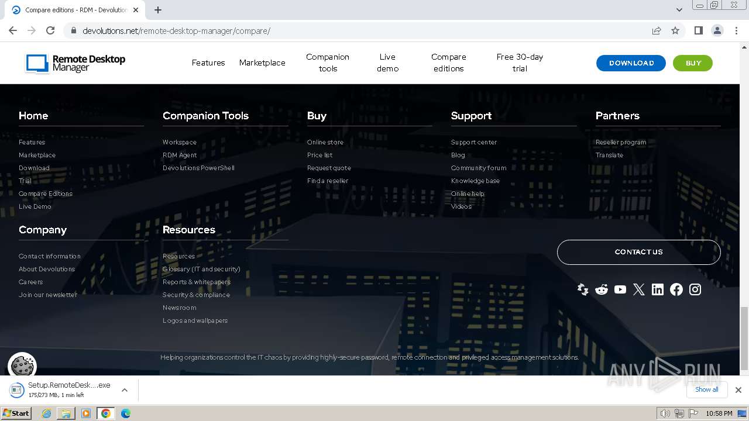Open the Support center link
This screenshot has width=749, height=421.
pyautogui.click(x=474, y=142)
